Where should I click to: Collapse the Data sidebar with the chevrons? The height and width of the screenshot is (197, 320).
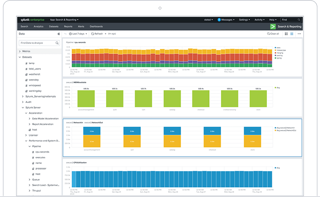[59, 34]
